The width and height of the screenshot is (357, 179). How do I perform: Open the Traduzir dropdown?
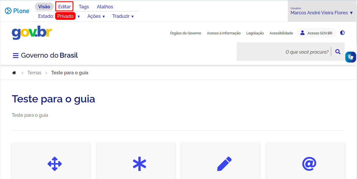click(x=123, y=16)
